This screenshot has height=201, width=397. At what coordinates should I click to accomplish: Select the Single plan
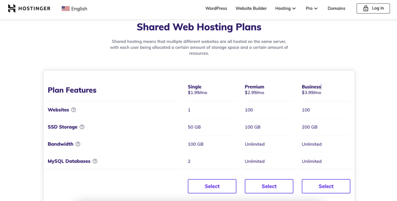coord(212,186)
